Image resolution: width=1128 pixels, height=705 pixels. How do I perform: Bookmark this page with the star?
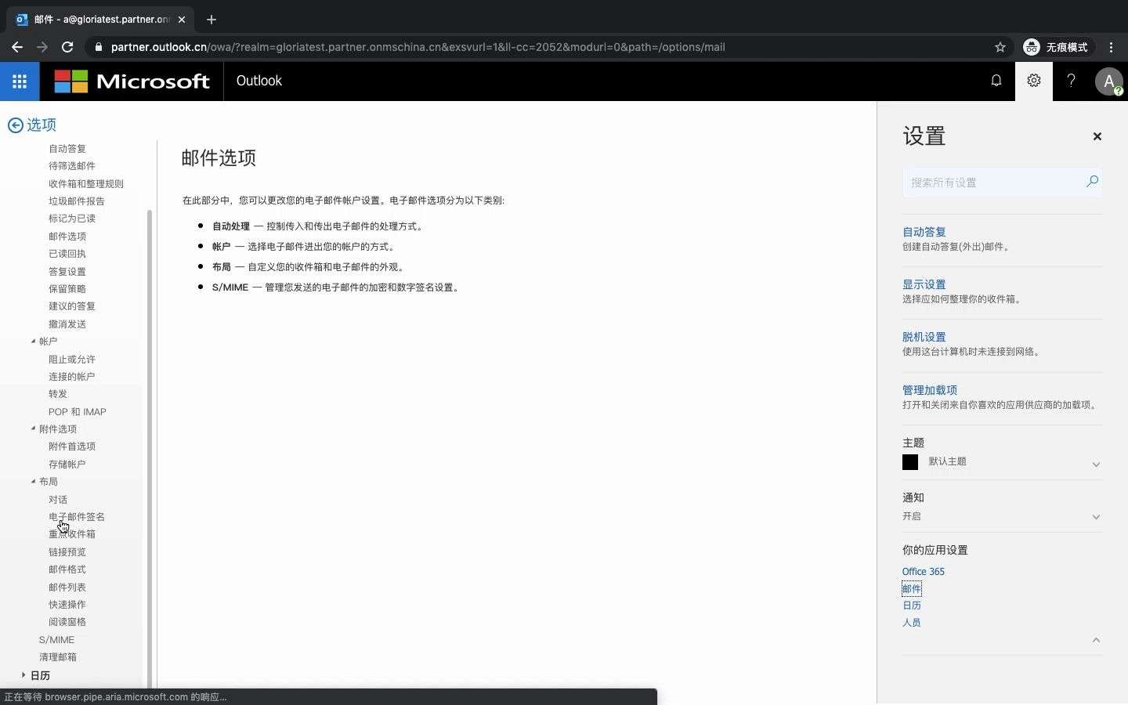tap(1000, 47)
